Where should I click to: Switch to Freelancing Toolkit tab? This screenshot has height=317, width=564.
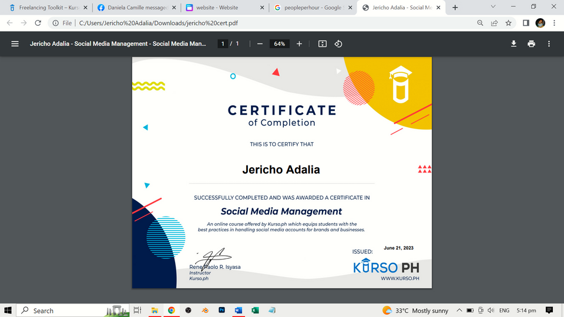click(x=47, y=8)
